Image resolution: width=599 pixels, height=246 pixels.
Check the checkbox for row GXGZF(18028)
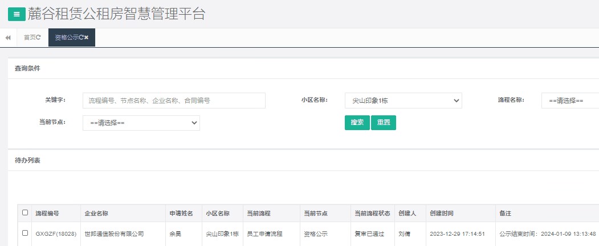(25, 233)
